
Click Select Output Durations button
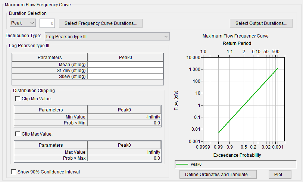[x=261, y=23]
